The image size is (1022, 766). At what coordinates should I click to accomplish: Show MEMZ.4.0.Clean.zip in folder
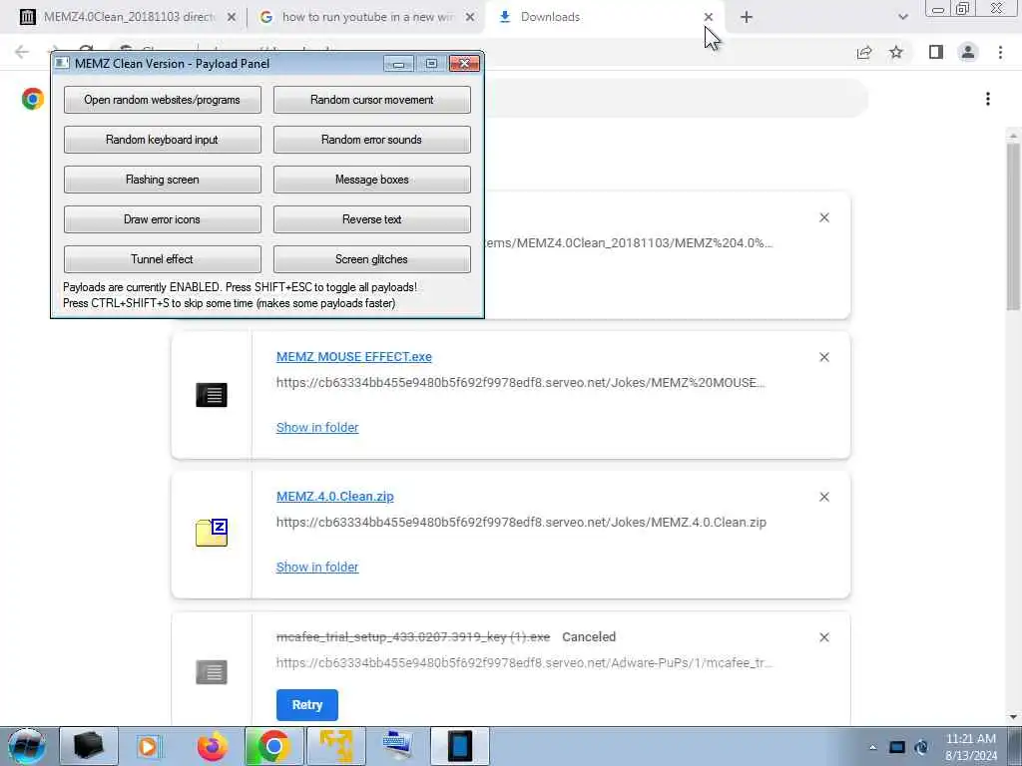[x=317, y=567]
